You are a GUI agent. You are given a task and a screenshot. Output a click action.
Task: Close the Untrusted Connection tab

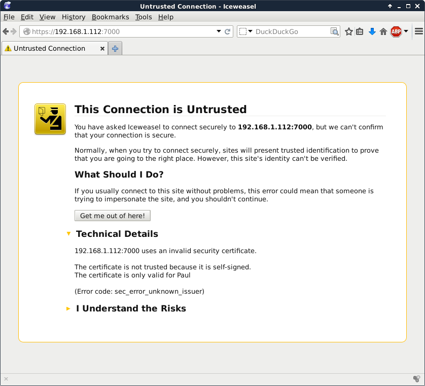tap(102, 49)
